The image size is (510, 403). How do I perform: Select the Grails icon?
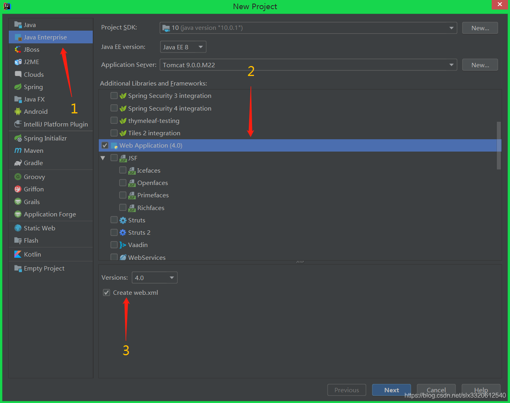[x=18, y=202]
